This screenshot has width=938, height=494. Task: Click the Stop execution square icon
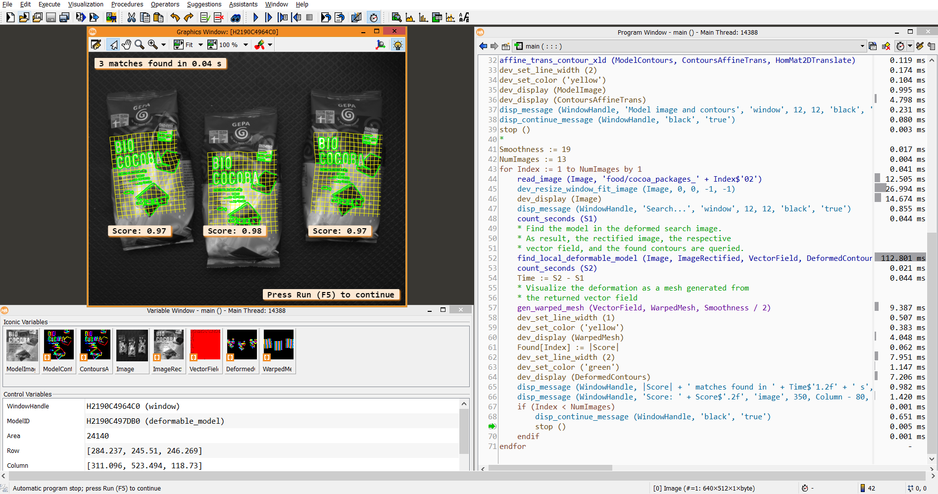pyautogui.click(x=309, y=18)
